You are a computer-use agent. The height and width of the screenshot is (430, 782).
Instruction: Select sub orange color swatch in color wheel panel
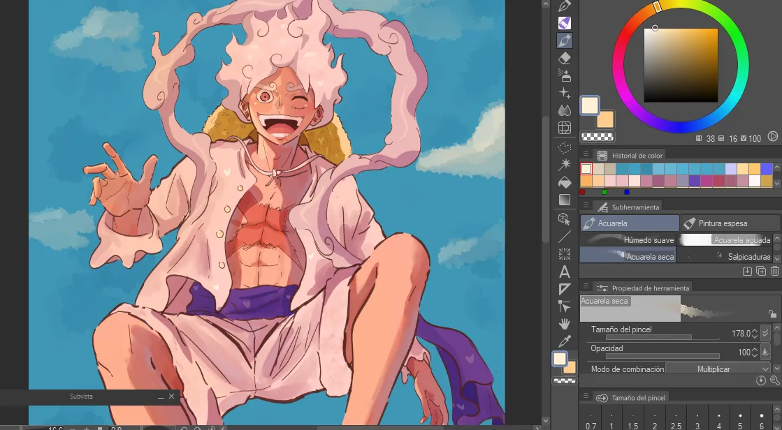tap(607, 120)
